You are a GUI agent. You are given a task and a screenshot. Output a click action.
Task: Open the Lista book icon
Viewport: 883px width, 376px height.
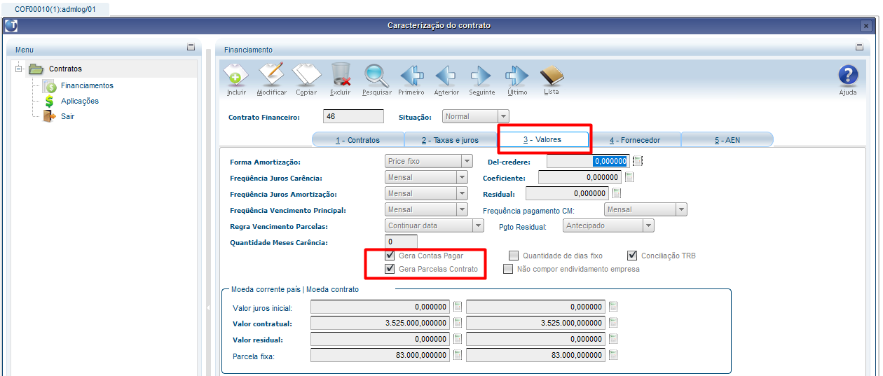point(552,76)
